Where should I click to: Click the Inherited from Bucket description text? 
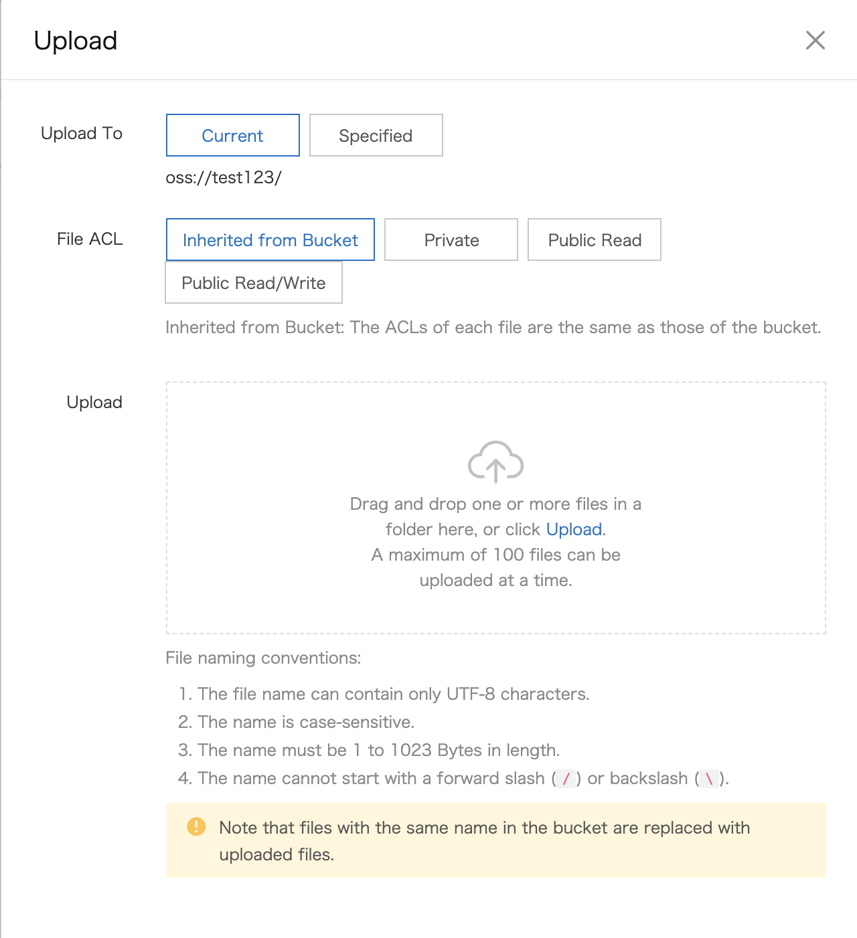coord(493,327)
